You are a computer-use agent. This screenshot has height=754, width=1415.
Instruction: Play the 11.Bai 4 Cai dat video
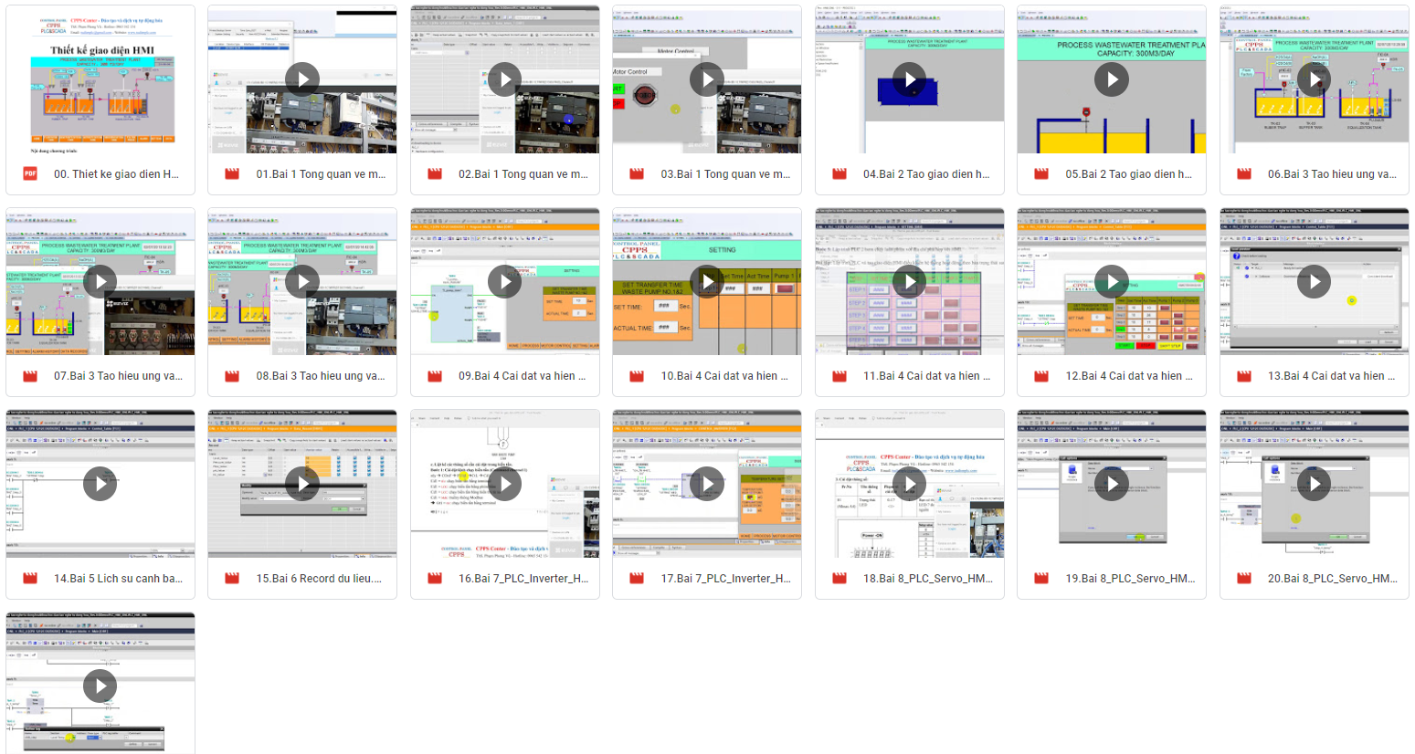[x=909, y=281]
